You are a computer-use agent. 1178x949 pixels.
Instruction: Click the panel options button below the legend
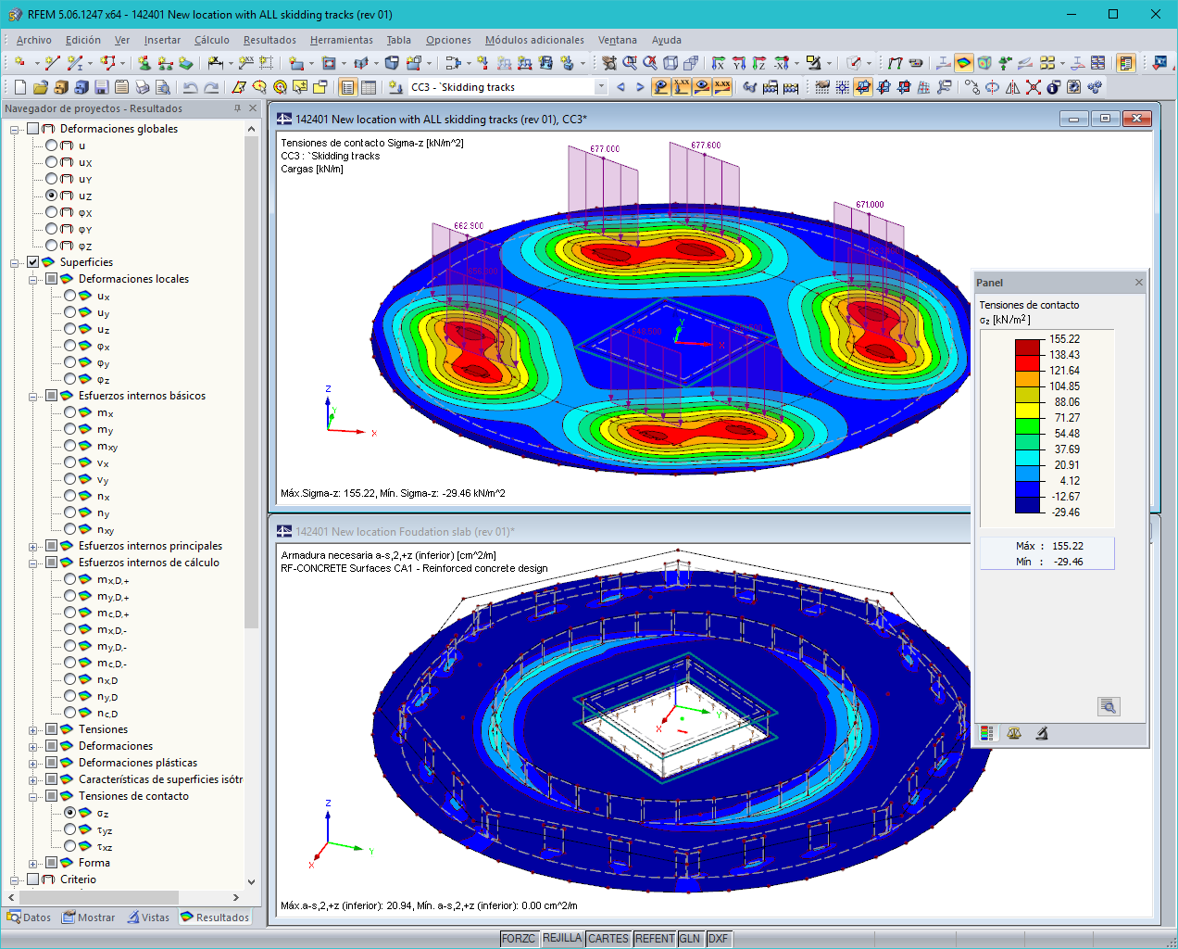[x=1109, y=706]
